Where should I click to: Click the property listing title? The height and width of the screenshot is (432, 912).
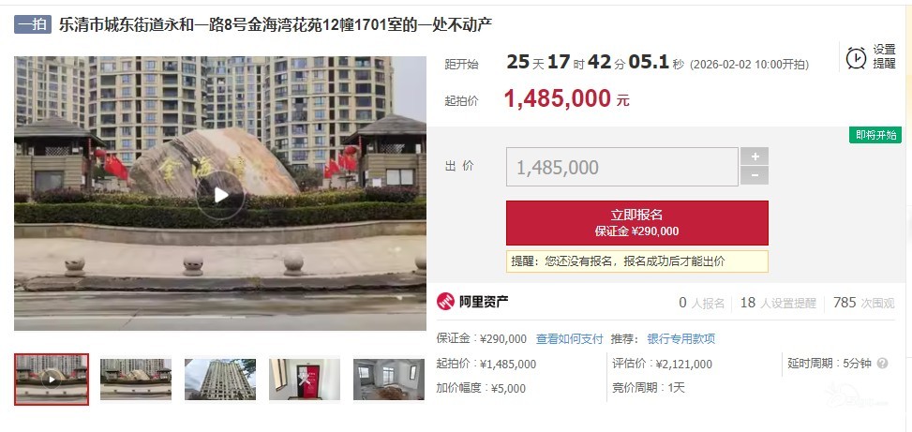(276, 25)
